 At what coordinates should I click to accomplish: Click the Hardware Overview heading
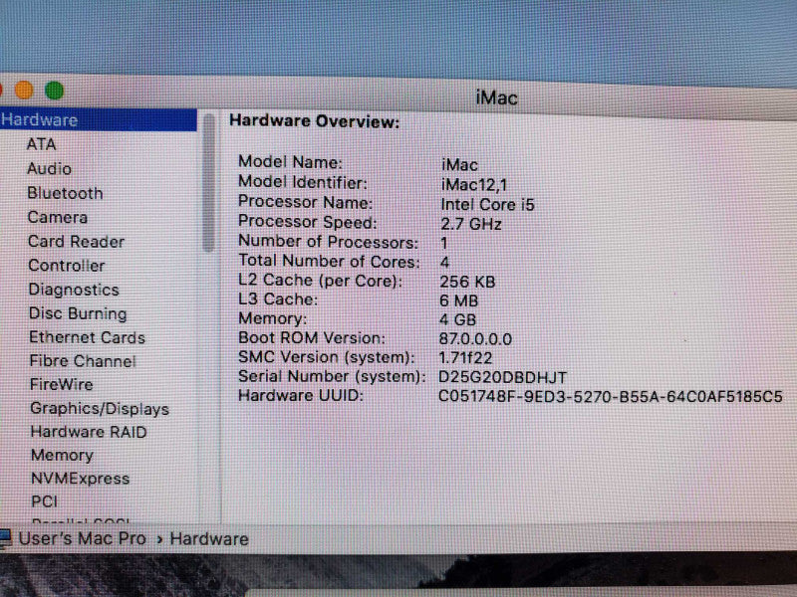(315, 121)
